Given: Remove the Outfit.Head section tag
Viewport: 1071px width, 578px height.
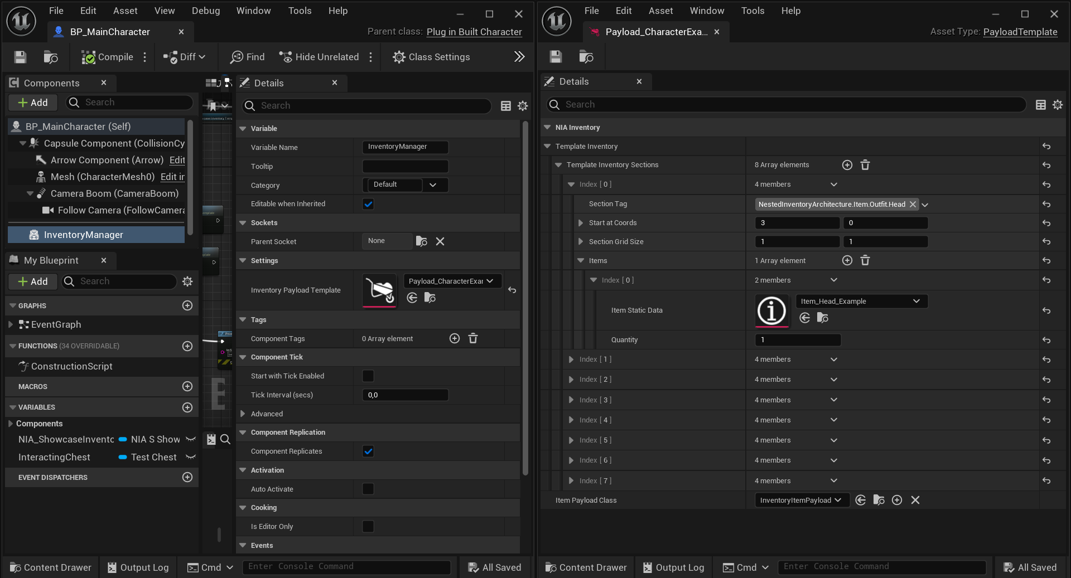Looking at the screenshot, I should [913, 205].
